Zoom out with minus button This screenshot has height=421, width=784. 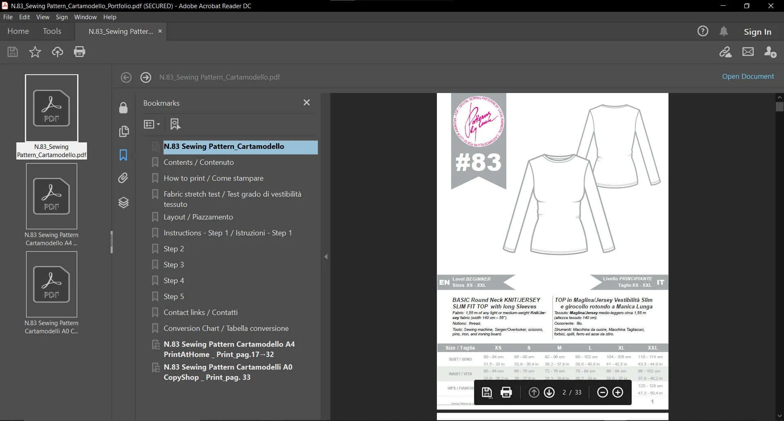[602, 392]
